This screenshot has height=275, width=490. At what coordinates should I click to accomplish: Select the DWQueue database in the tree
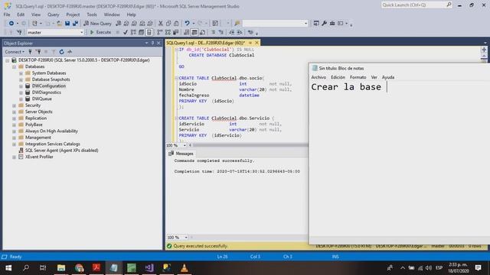click(x=42, y=99)
